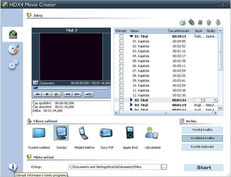
Task: Move item down with arrow icon
Action: coord(218,22)
